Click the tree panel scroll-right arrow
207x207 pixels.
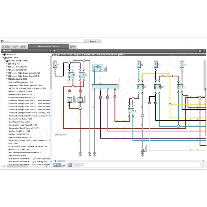coord(46,166)
